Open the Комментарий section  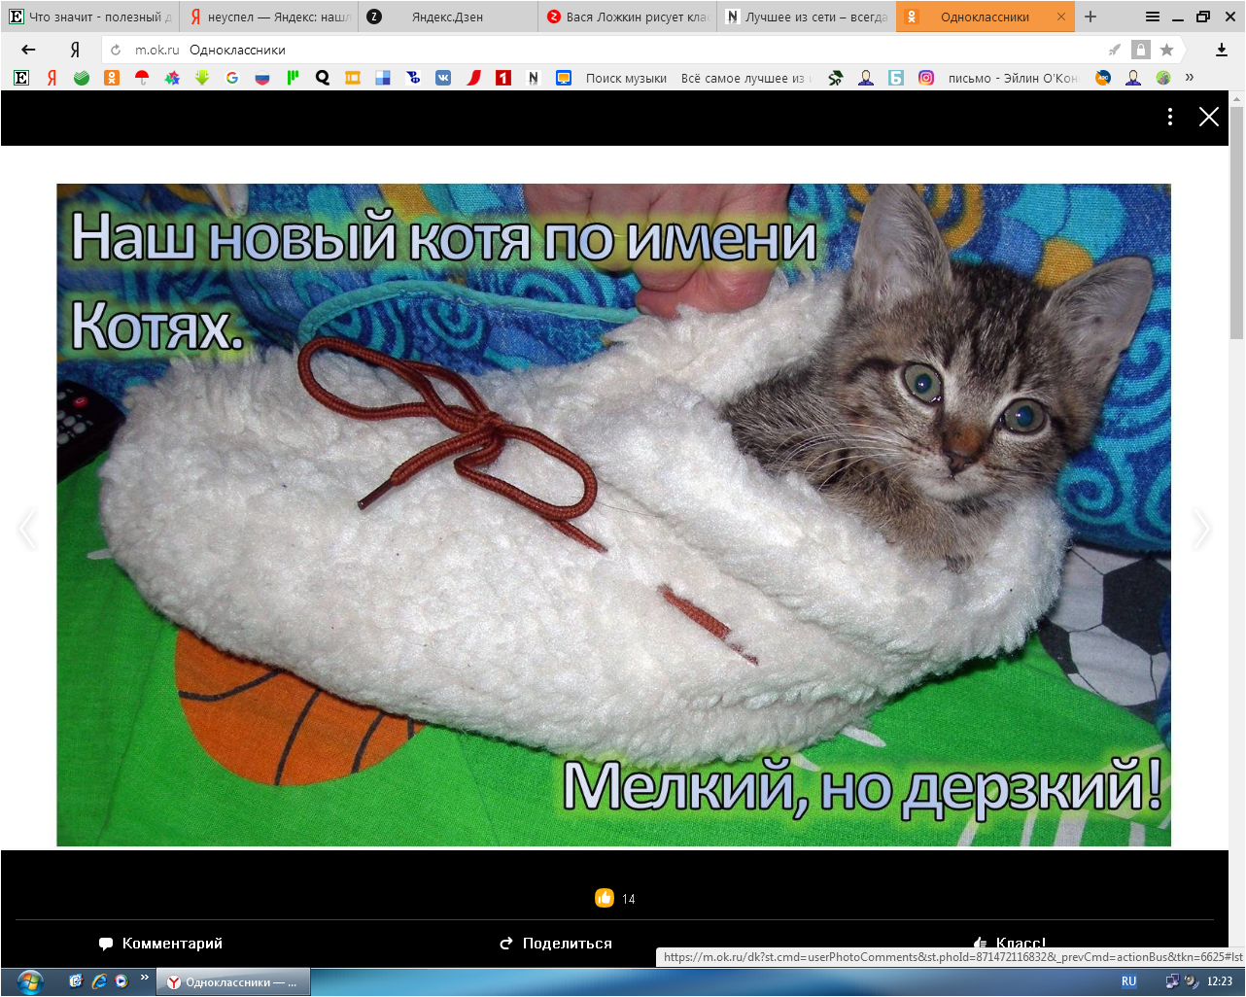(161, 944)
